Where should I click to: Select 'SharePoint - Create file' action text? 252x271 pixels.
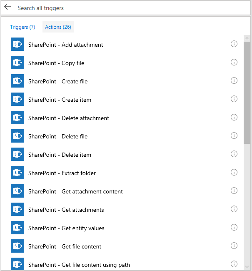coord(58,81)
